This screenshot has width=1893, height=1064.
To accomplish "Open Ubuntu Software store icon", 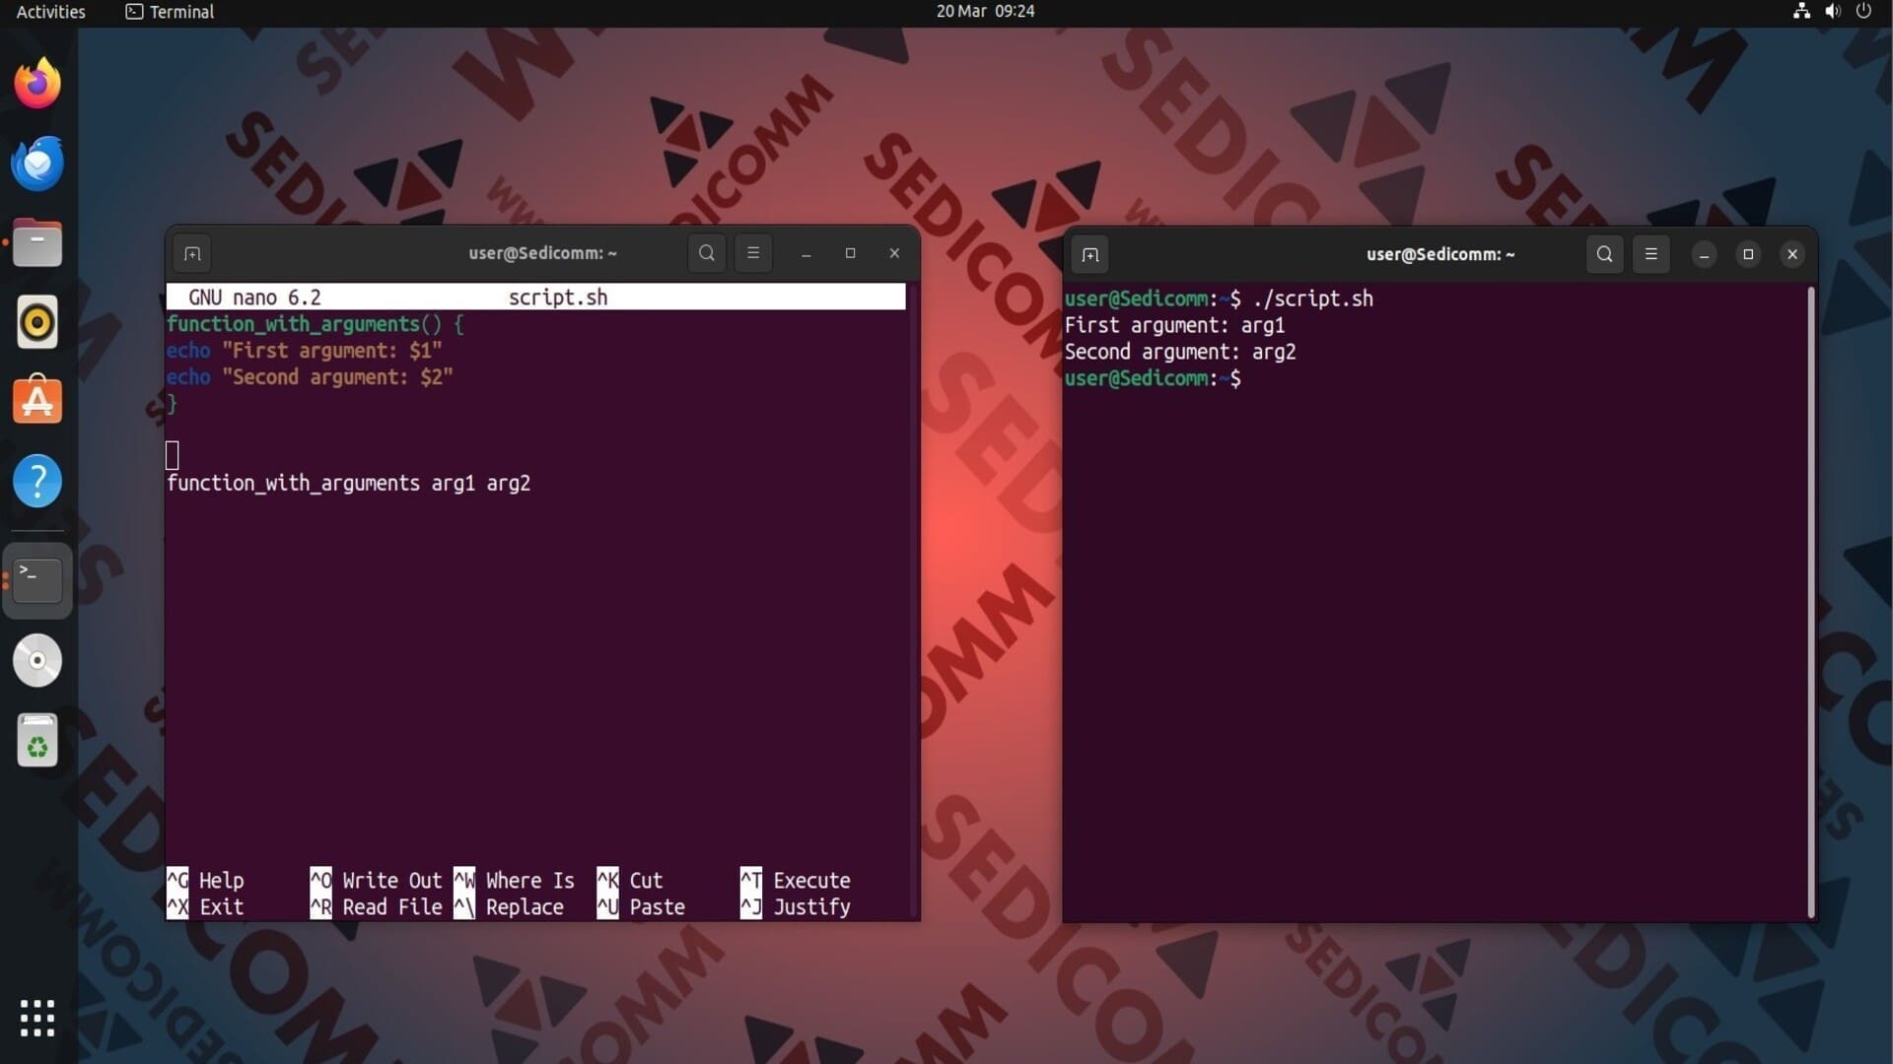I will click(x=37, y=401).
